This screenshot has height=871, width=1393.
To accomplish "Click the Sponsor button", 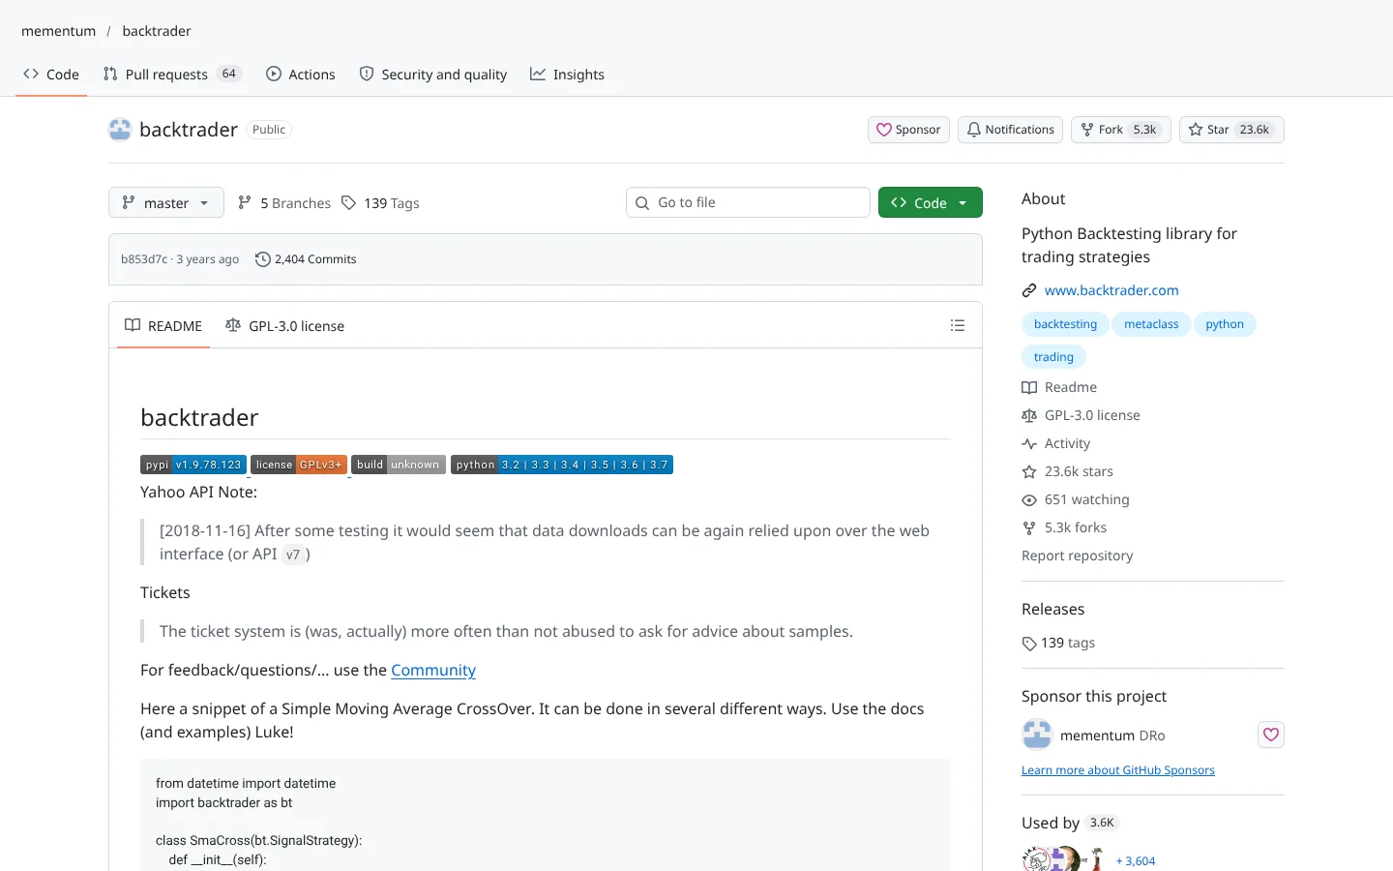I will pos(908,130).
